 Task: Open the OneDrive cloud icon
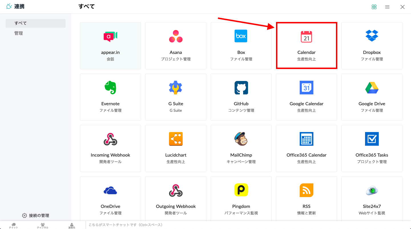[x=110, y=190]
